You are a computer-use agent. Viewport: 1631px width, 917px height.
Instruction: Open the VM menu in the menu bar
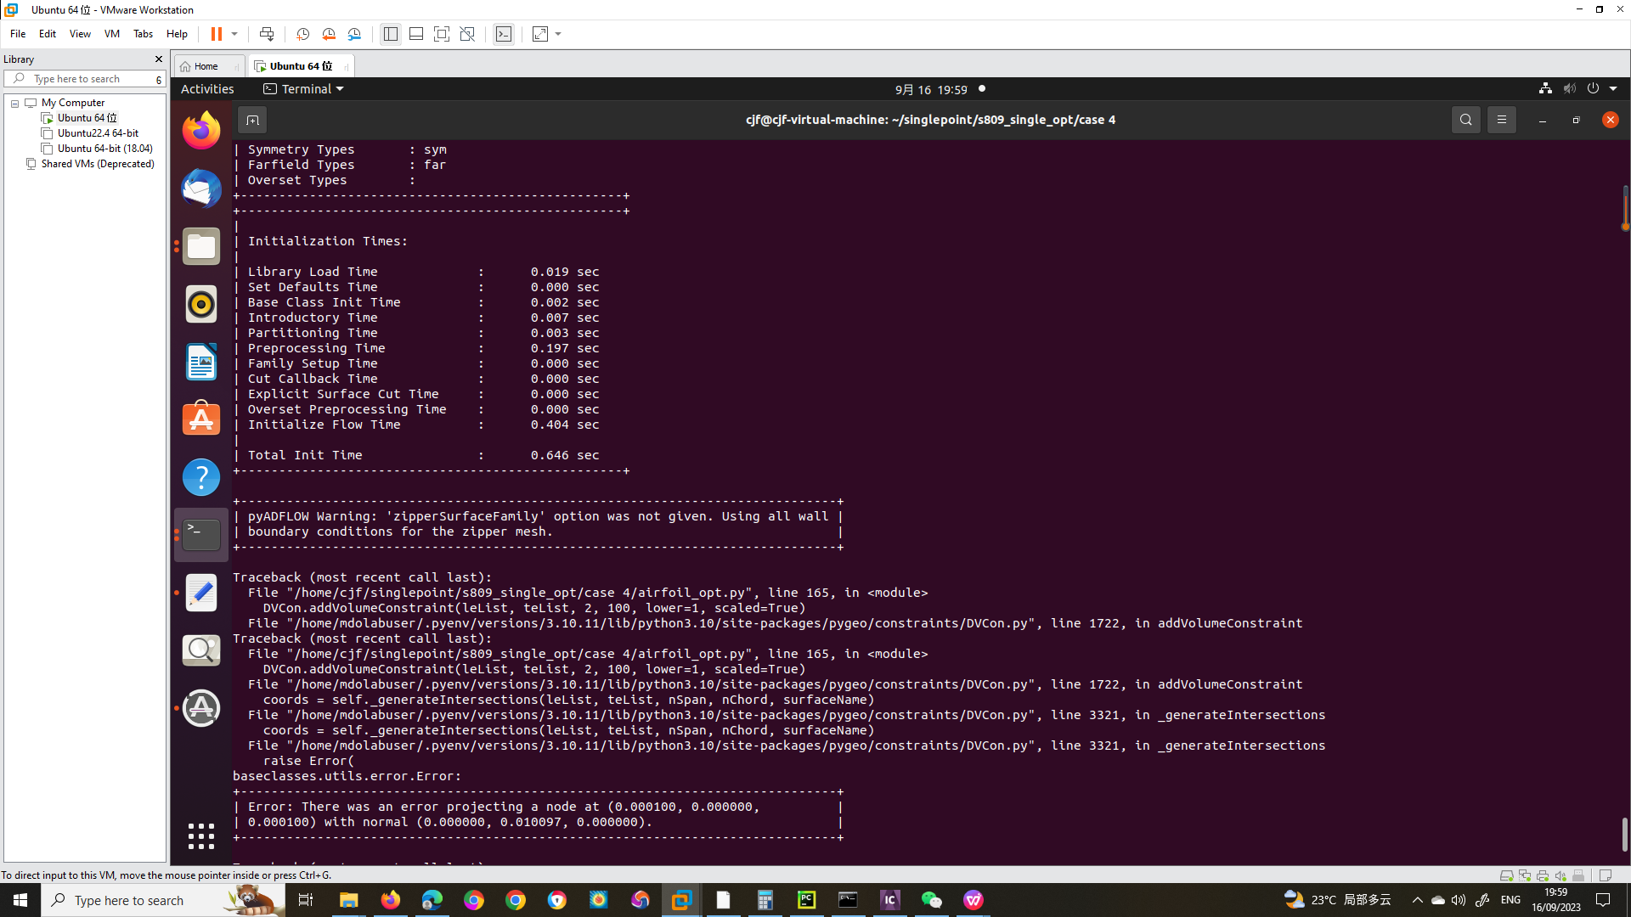tap(111, 34)
